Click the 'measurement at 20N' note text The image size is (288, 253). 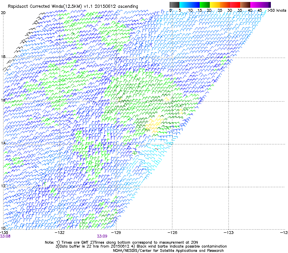(x=179, y=242)
